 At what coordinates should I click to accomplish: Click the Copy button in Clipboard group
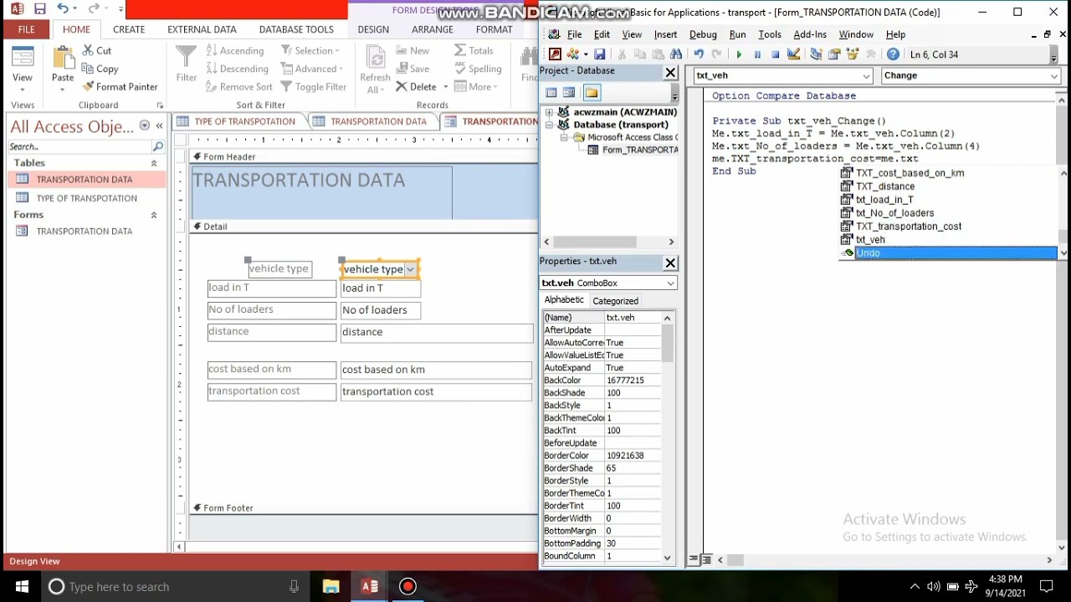(100, 69)
